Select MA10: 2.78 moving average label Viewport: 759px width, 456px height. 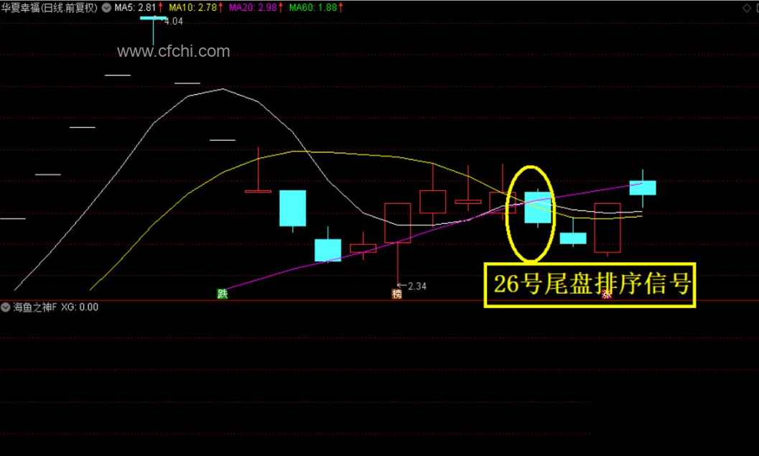tap(192, 8)
